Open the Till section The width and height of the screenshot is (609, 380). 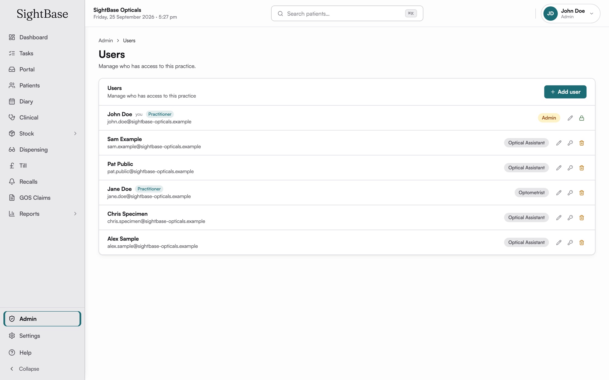pos(42,166)
